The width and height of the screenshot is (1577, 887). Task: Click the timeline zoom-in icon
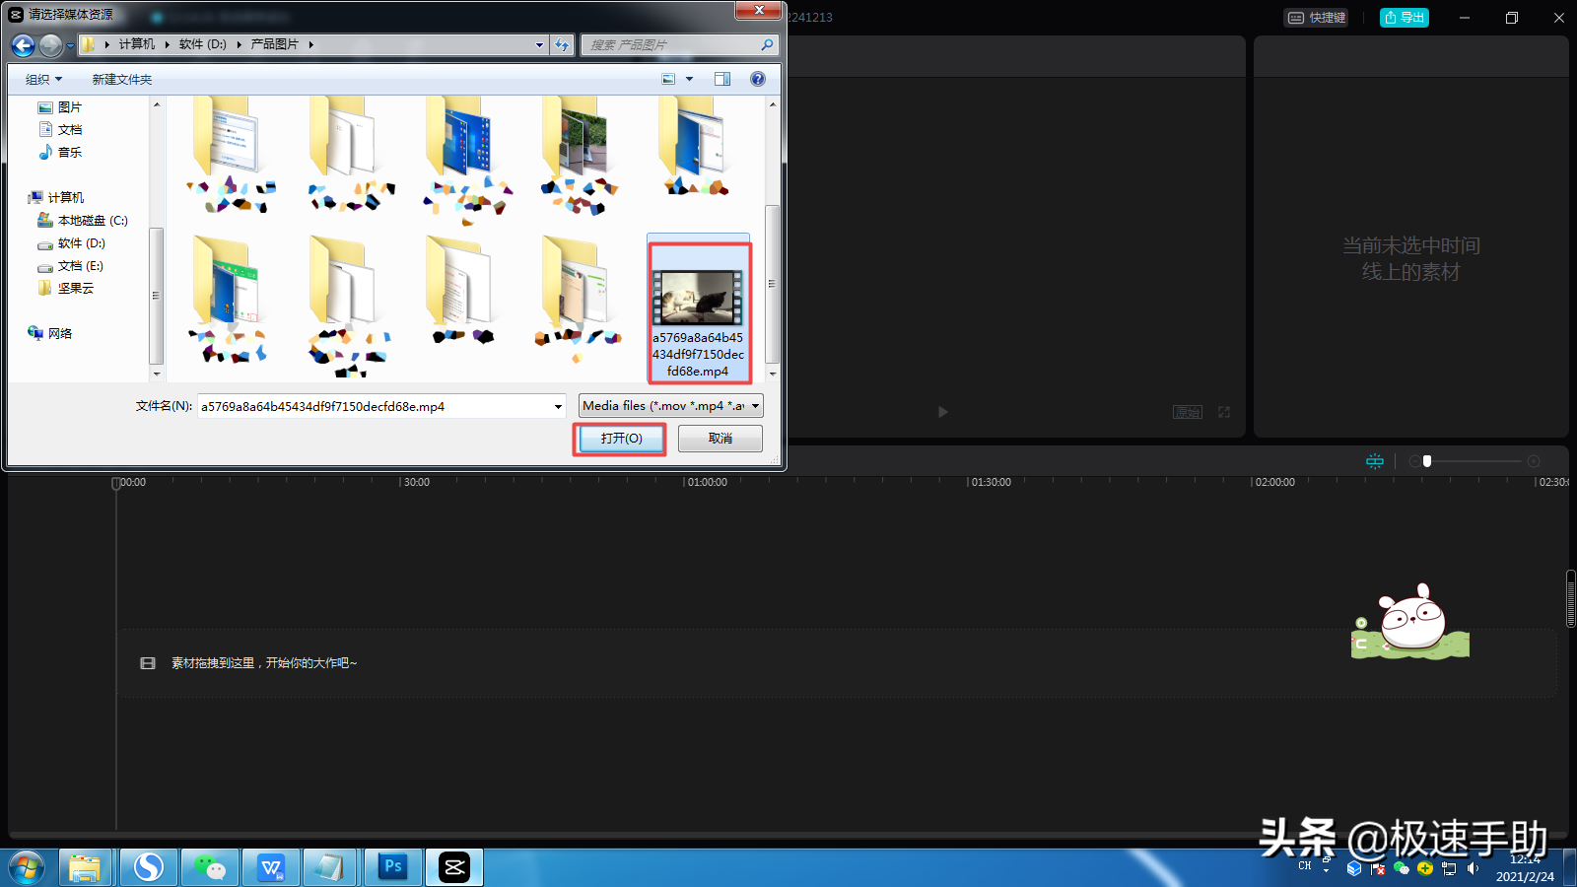[1534, 461]
